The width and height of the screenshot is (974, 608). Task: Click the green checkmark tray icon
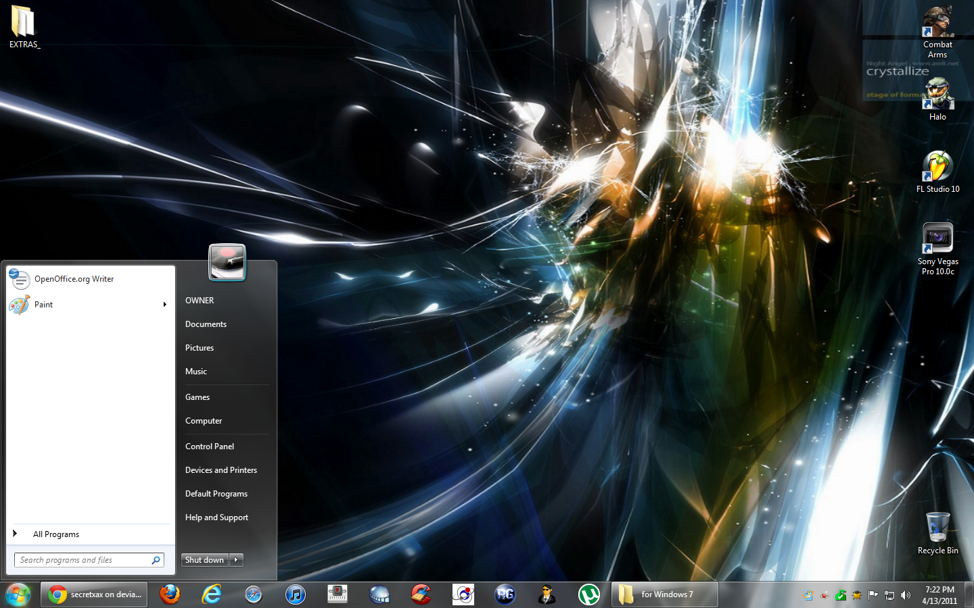click(841, 595)
